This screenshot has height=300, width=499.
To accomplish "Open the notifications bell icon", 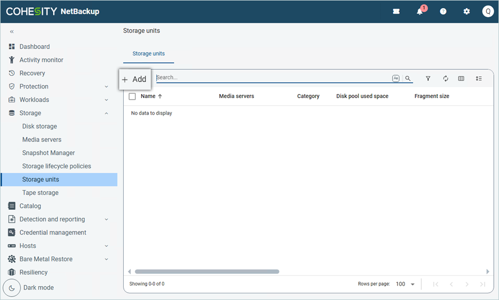I will pos(420,12).
